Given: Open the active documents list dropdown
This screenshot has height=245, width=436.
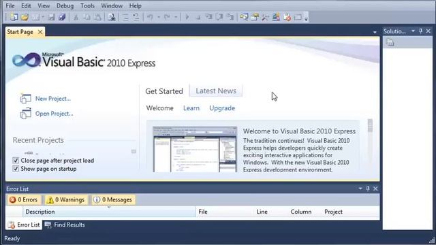Looking at the screenshot, I should pyautogui.click(x=375, y=32).
